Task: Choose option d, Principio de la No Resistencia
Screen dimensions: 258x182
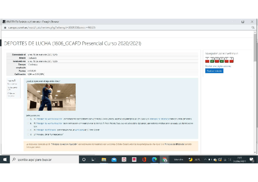Action: 28,134
